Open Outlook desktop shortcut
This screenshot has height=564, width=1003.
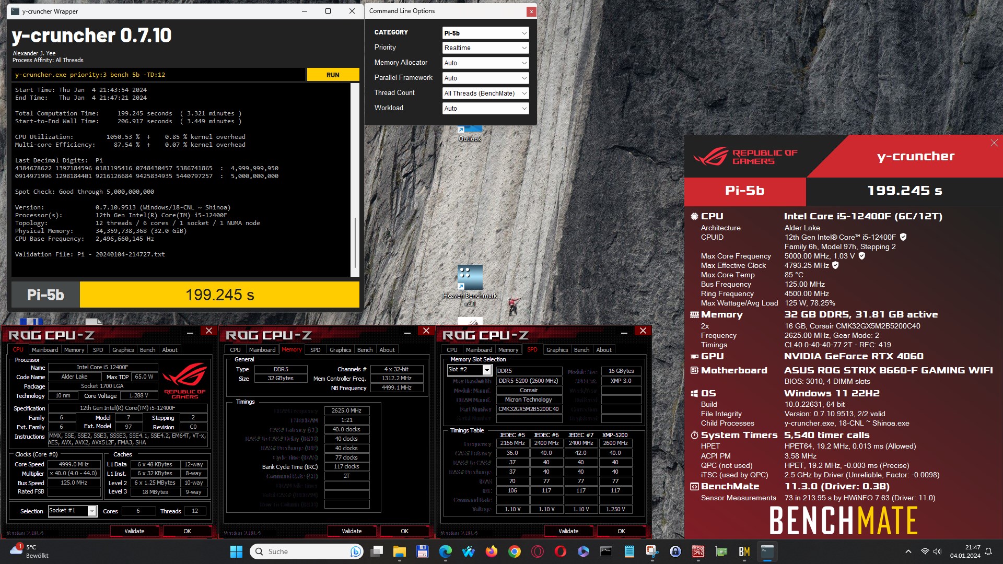click(x=470, y=134)
